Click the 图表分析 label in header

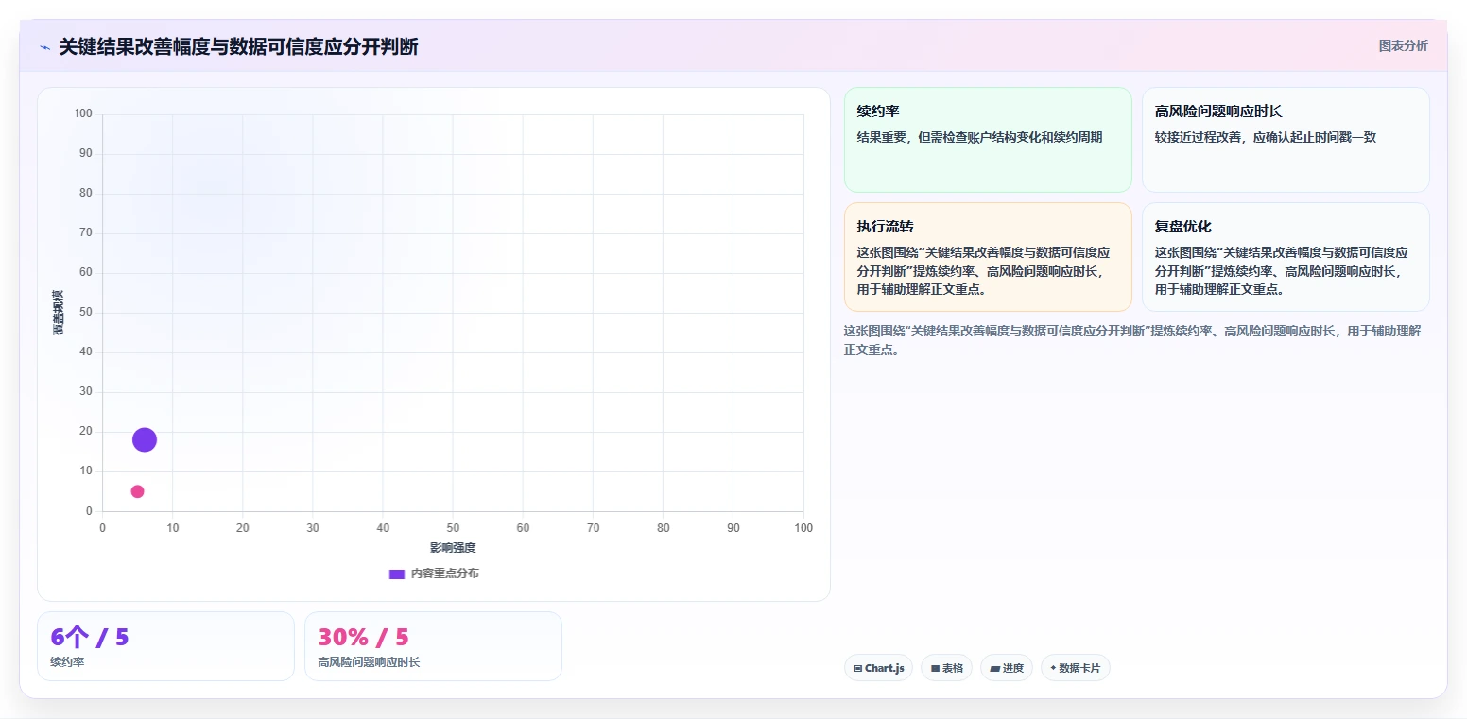[1403, 45]
